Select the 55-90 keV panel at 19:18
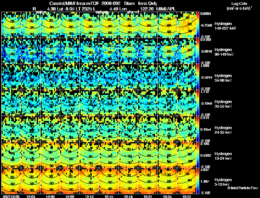The image size is (260, 198). (128, 77)
